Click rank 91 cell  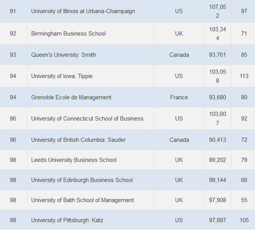click(13, 11)
